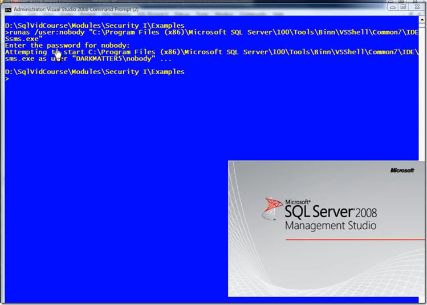Click the 'runas /user:nobody' command line
This screenshot has width=427, height=305.
(212, 32)
